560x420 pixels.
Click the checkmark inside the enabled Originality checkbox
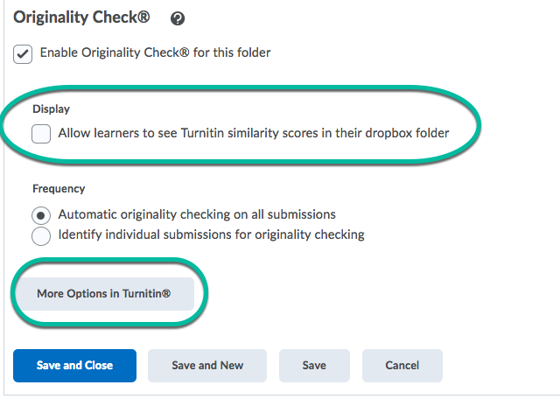[x=23, y=54]
